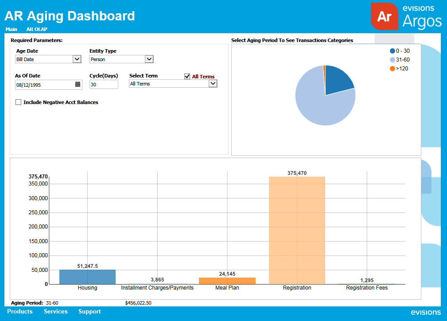Uncheck the All Terms checkbox

coord(187,76)
